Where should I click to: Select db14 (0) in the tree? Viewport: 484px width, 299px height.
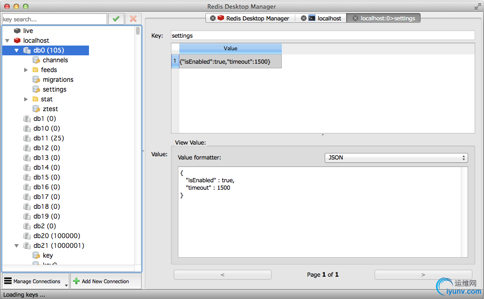pyautogui.click(x=47, y=167)
